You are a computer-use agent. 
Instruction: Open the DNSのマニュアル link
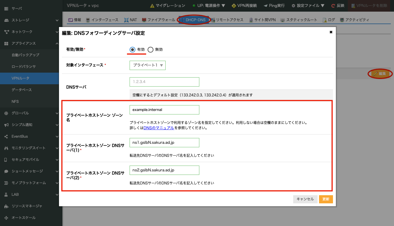[159, 128]
